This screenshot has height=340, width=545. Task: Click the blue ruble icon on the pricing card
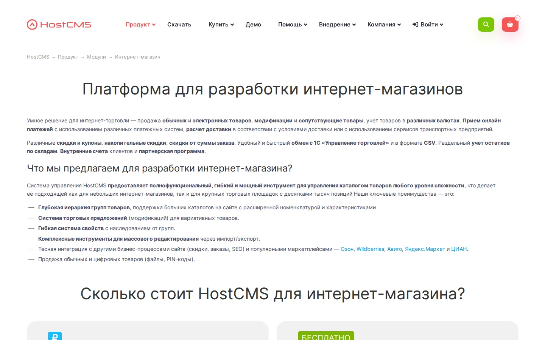[x=55, y=336]
